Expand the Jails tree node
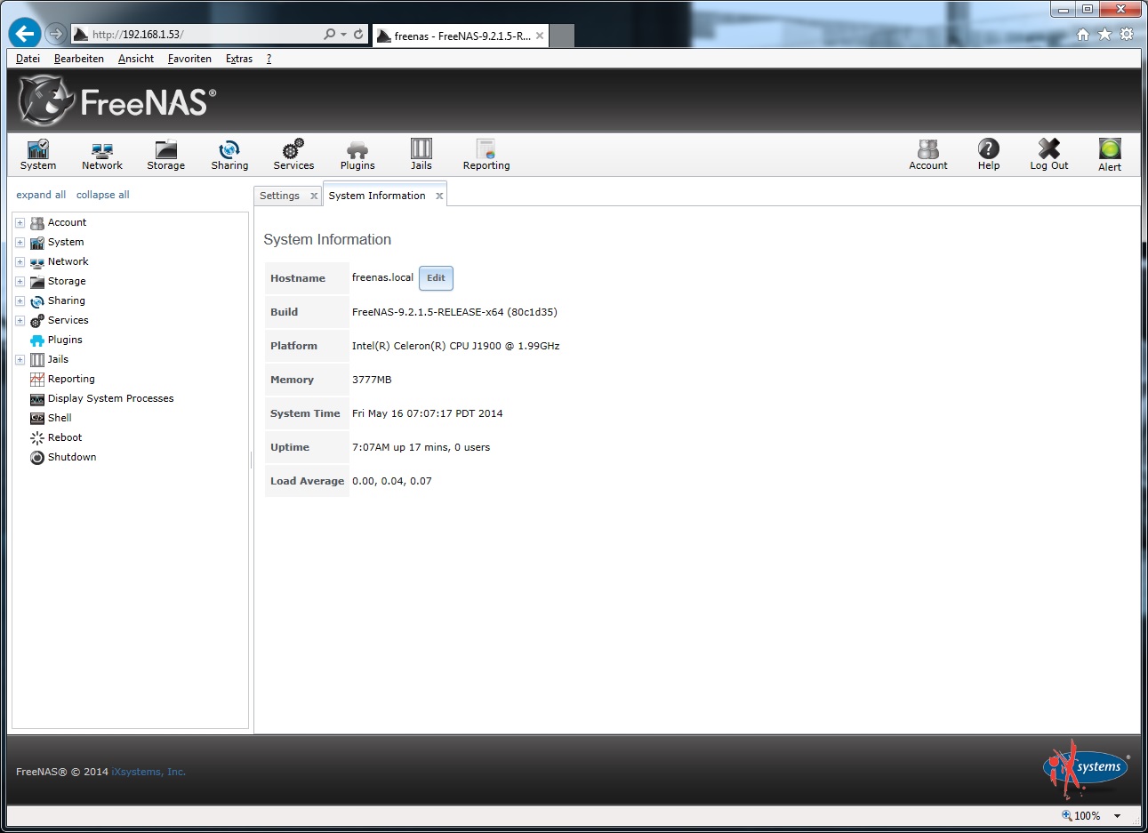This screenshot has width=1148, height=833. click(x=20, y=360)
